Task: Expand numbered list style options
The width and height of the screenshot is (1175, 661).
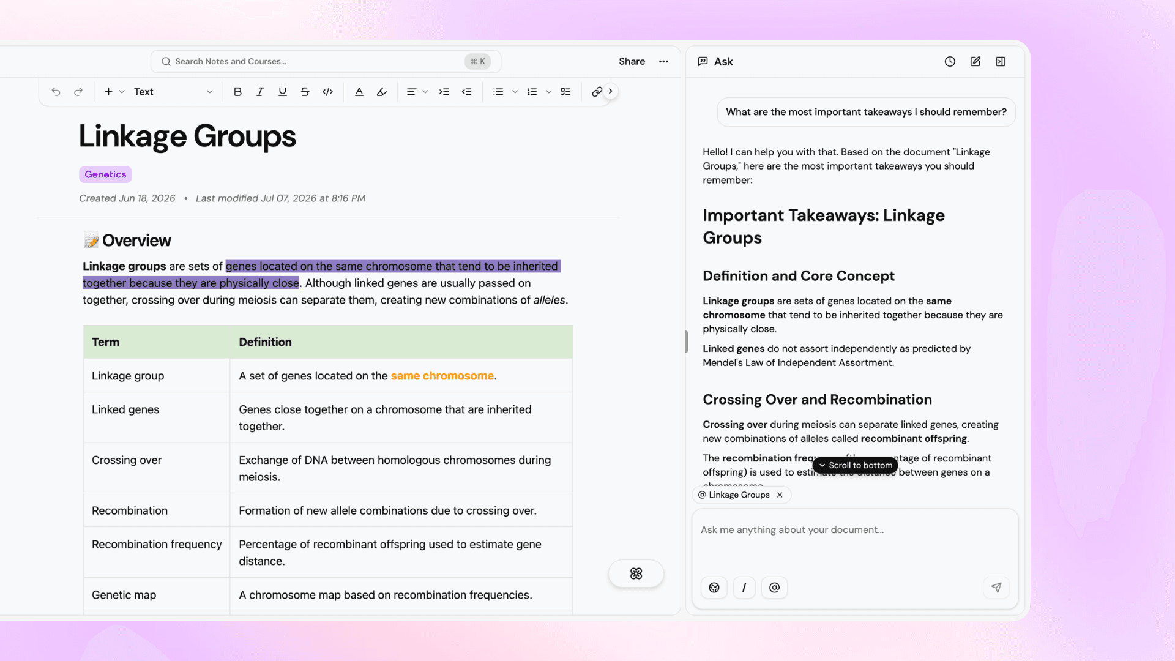Action: click(548, 92)
